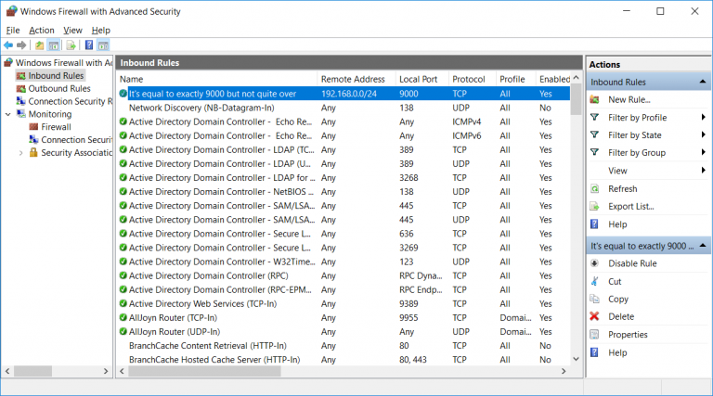Select the Firewall node under Monitoring
Screen dimensions: 713x396
click(x=56, y=127)
